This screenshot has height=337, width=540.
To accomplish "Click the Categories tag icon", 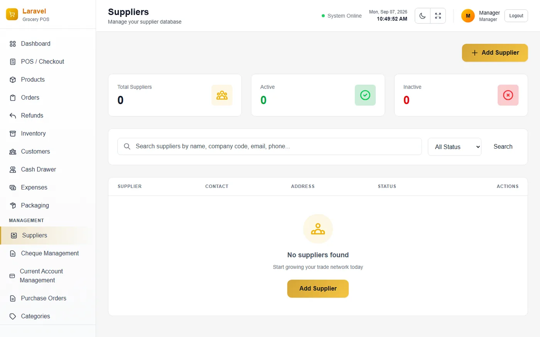I will (x=13, y=317).
